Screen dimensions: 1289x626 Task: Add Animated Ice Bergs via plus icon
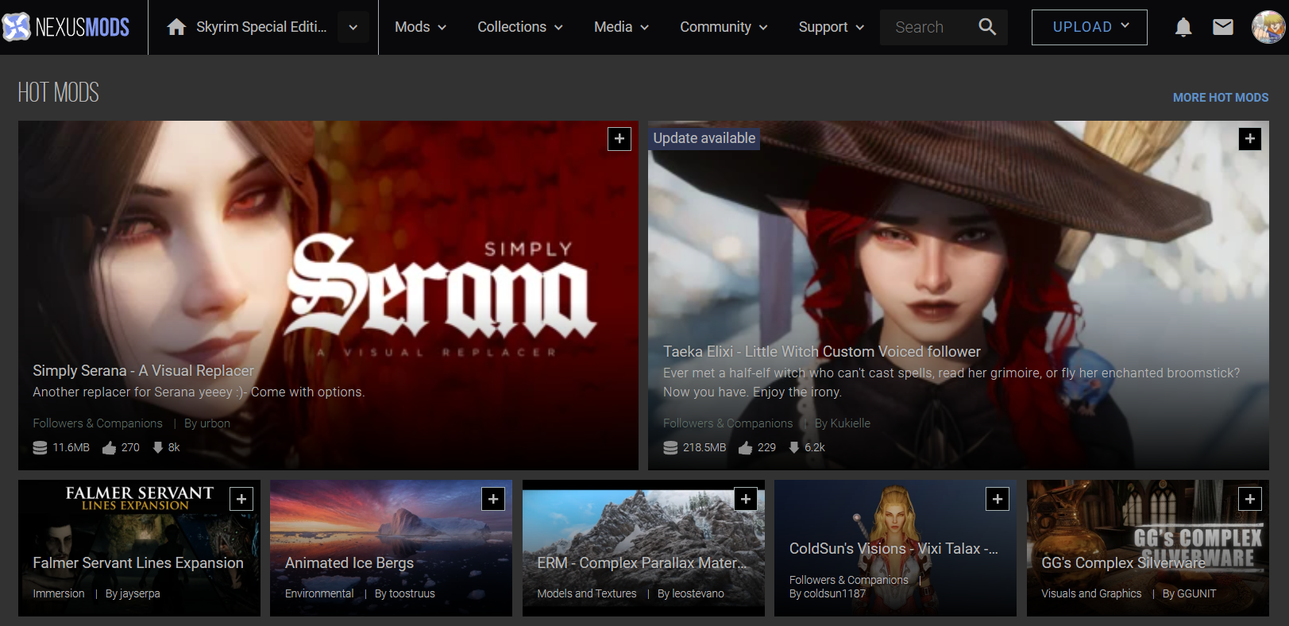pos(493,499)
